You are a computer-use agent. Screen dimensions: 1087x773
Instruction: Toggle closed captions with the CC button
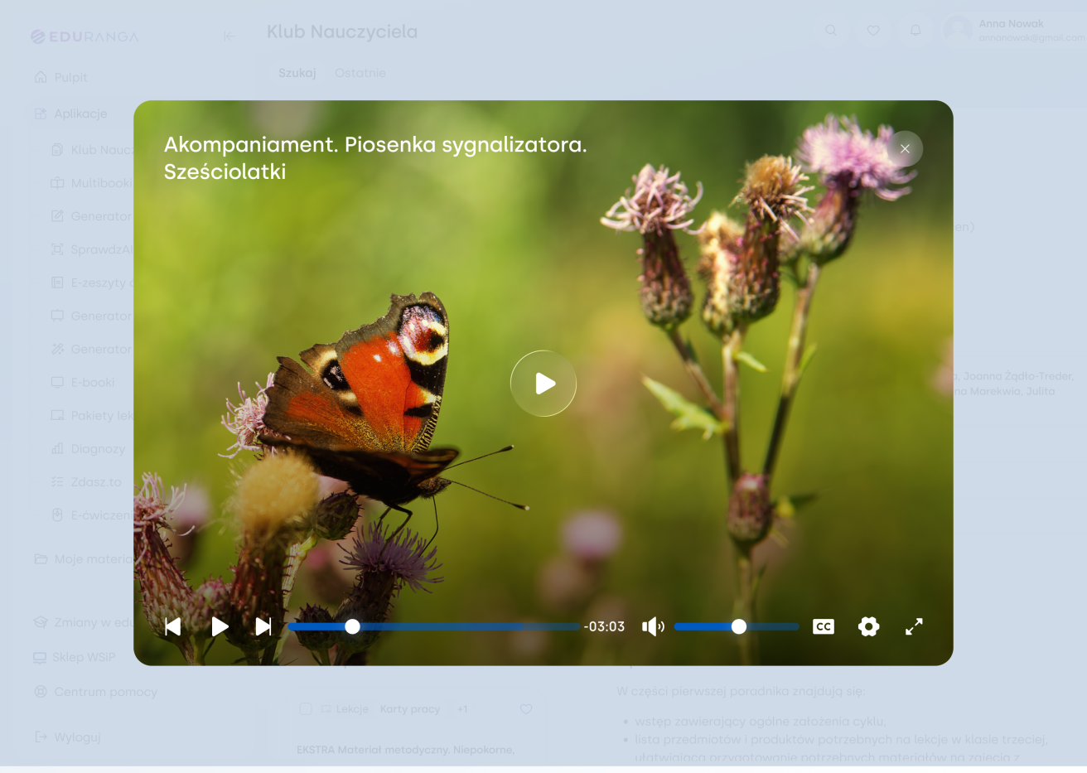pyautogui.click(x=824, y=626)
